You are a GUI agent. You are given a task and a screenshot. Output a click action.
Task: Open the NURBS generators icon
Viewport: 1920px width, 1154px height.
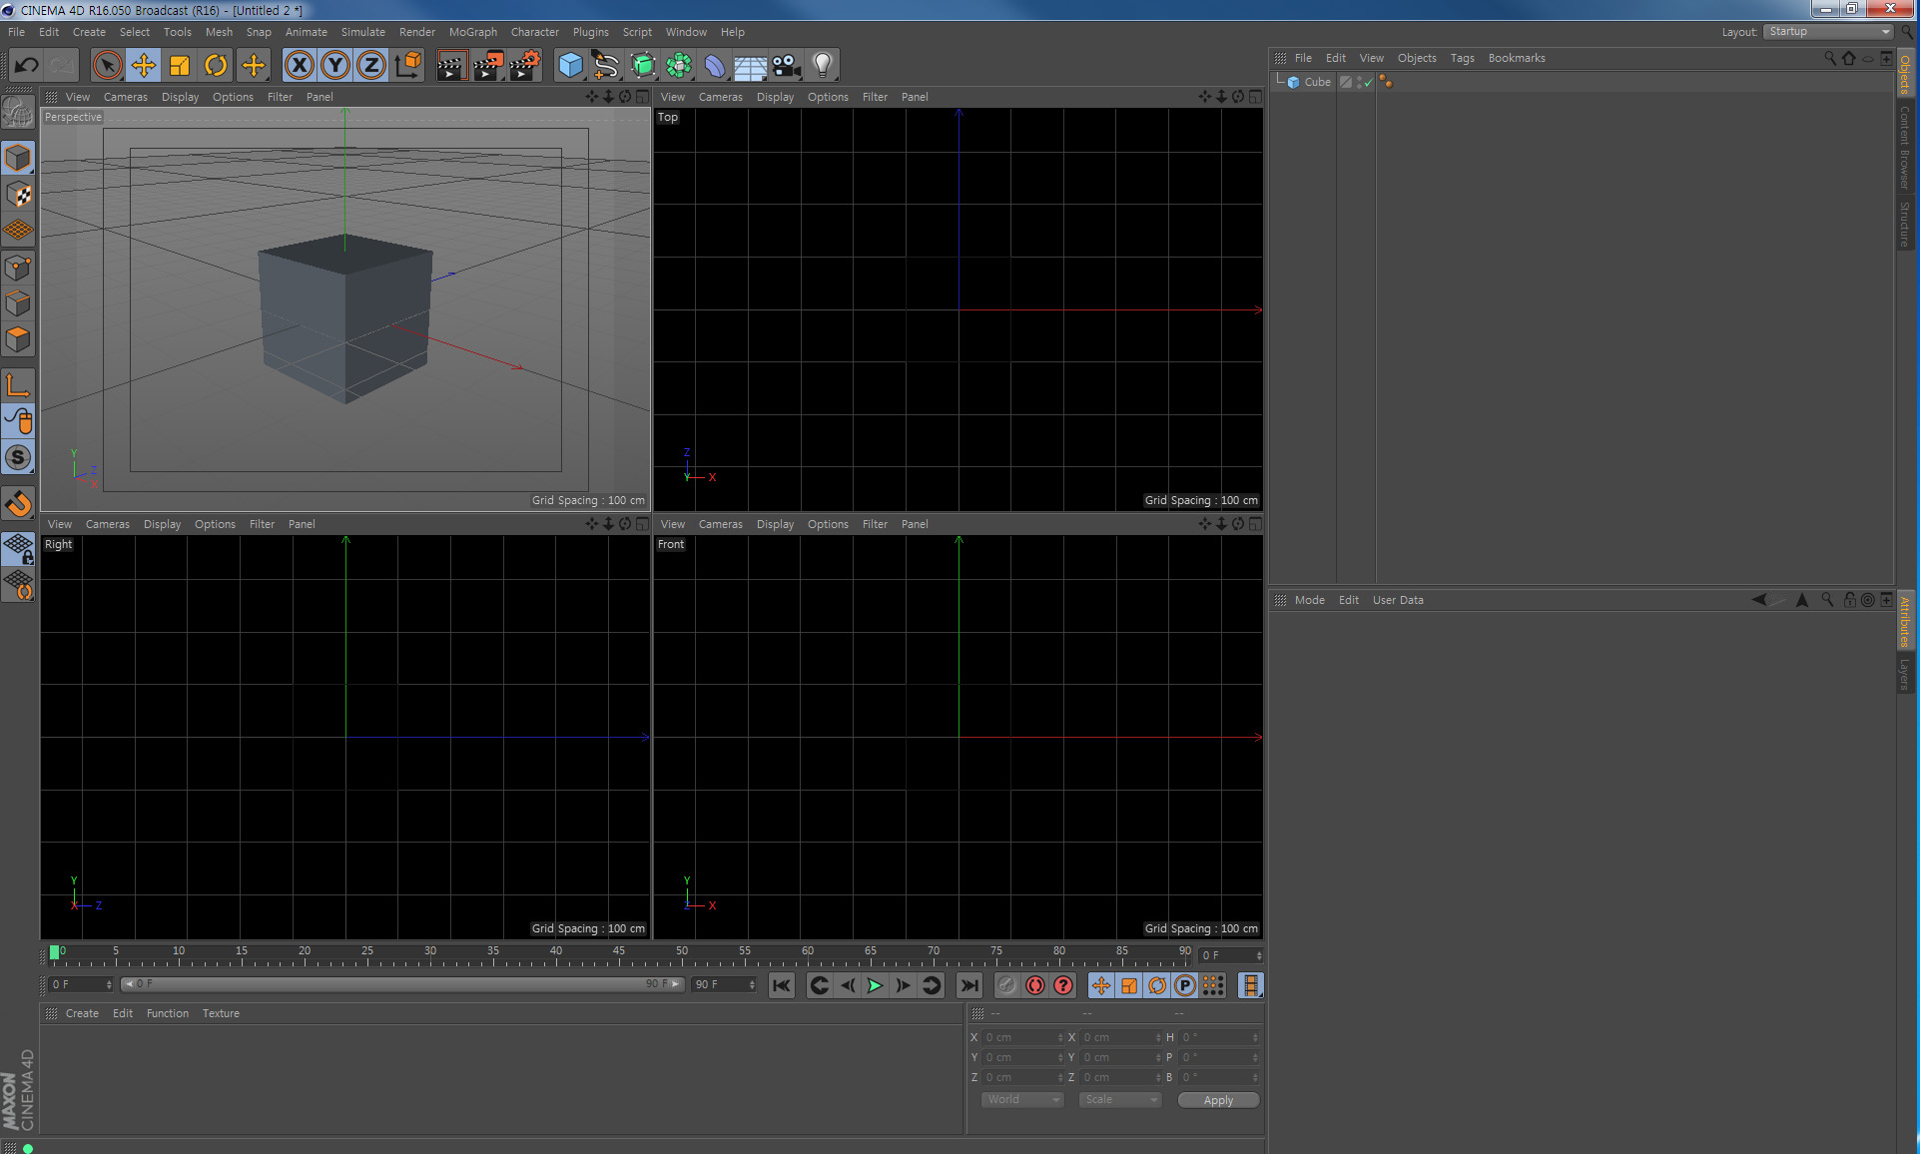[643, 66]
